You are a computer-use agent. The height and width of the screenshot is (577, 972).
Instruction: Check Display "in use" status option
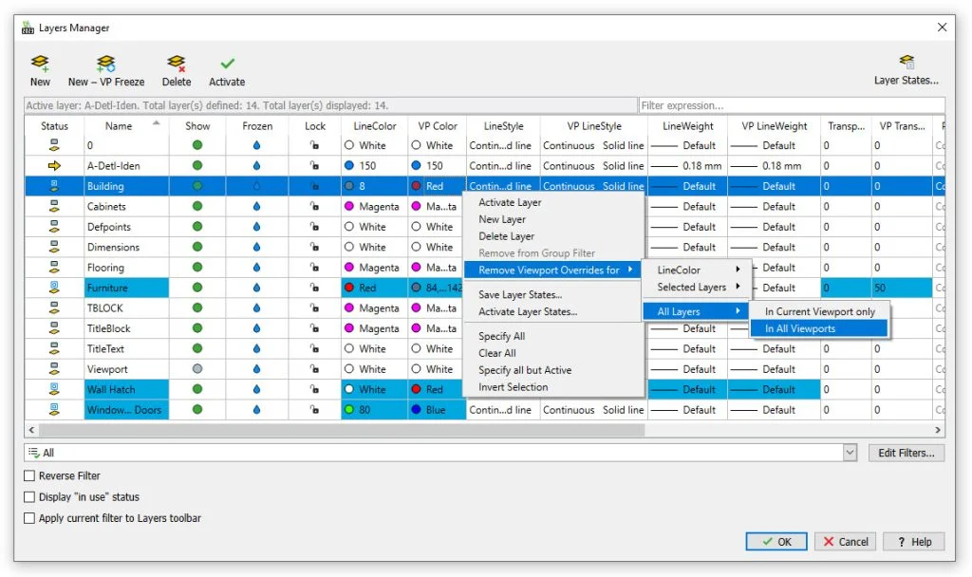click(30, 497)
